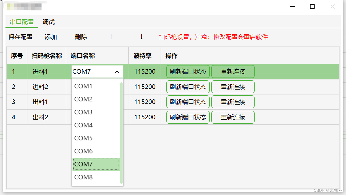The image size is (346, 195).
Task: Select COM3 from the port list
Action: [x=83, y=112]
